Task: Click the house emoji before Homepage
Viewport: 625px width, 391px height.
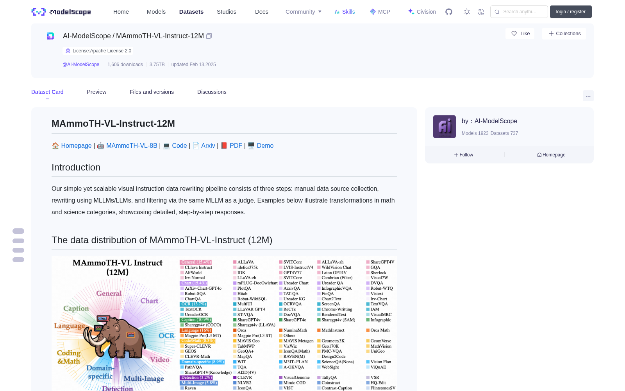Action: coord(55,145)
